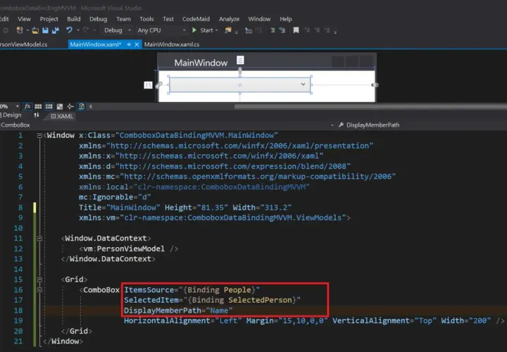Viewport: 507px width, 352px height.
Task: Open the Analyze menu
Action: pyautogui.click(x=230, y=19)
